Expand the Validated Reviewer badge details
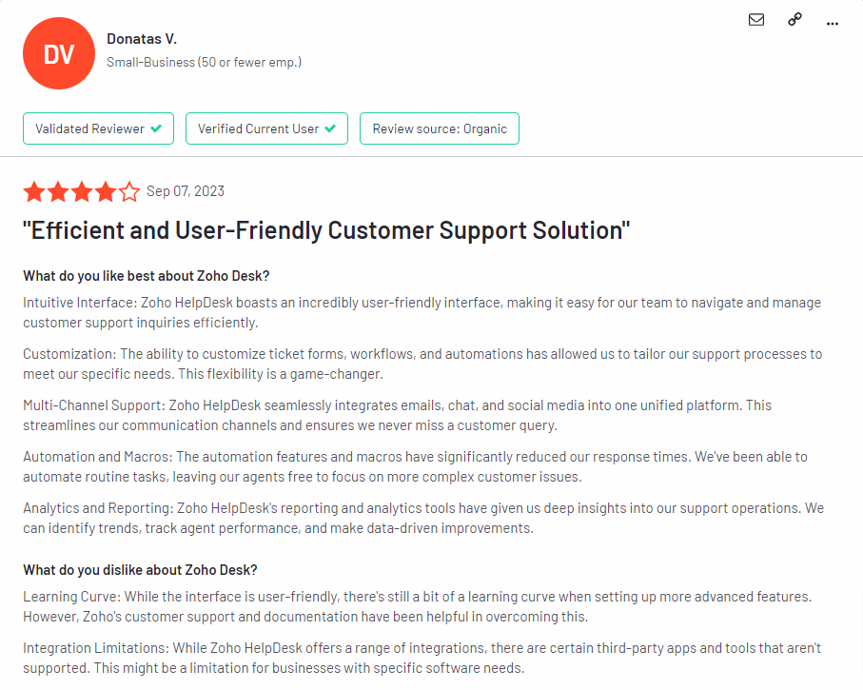 pos(98,128)
